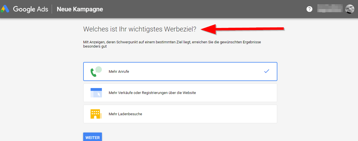Click the Neue Kampagne header title
The height and width of the screenshot is (141, 358).
pos(80,9)
